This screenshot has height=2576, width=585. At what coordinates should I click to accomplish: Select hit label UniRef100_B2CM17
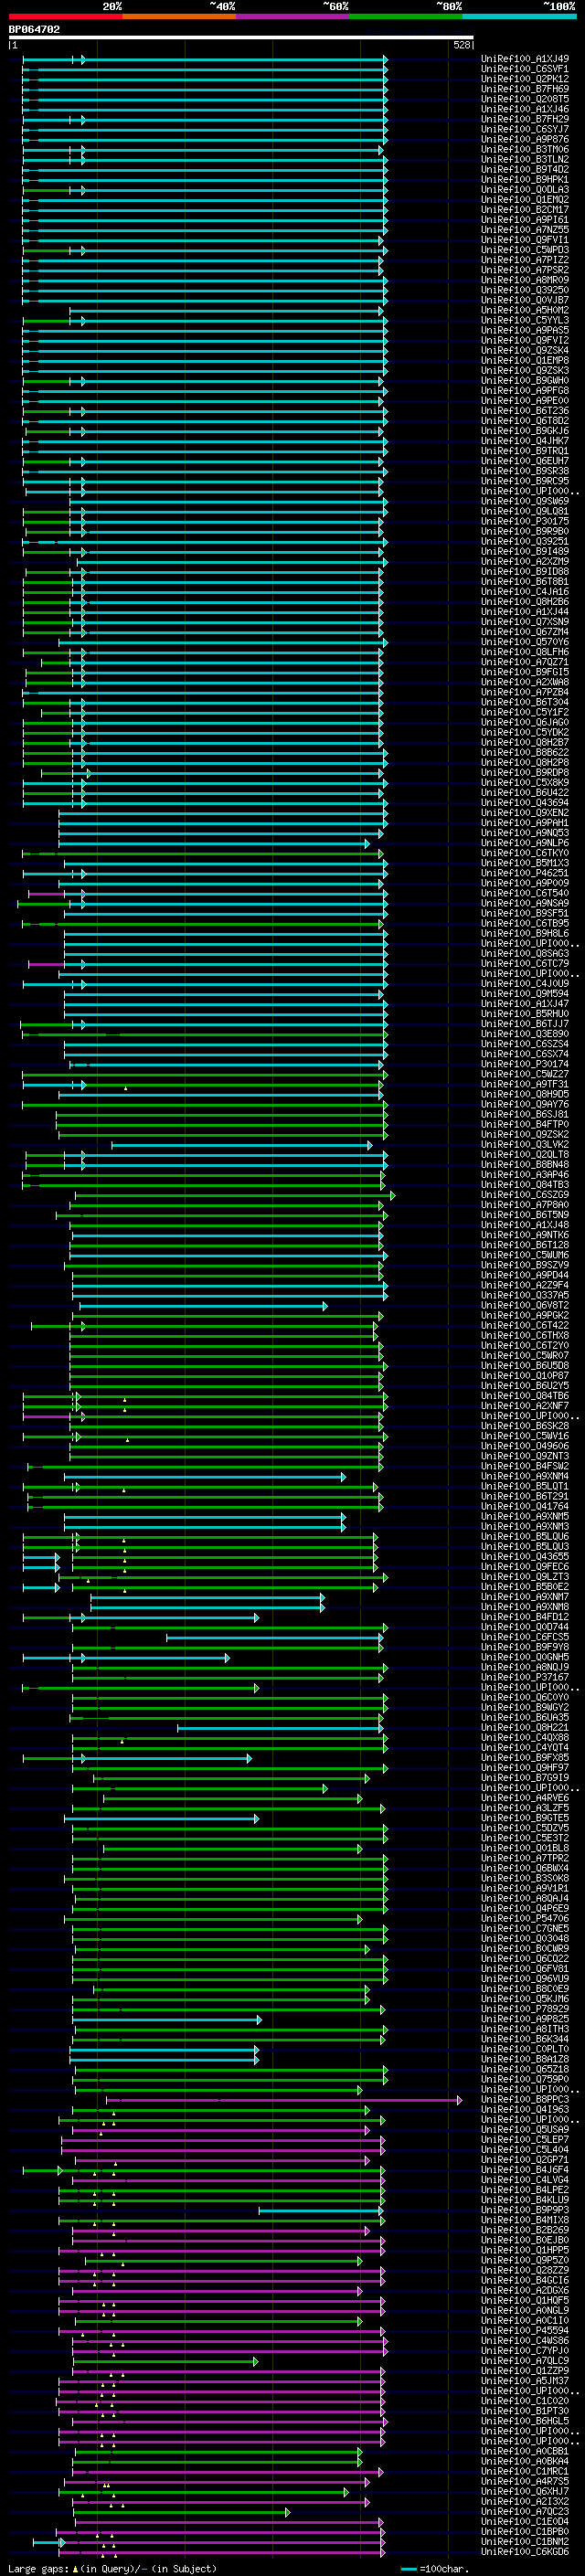pyautogui.click(x=525, y=209)
